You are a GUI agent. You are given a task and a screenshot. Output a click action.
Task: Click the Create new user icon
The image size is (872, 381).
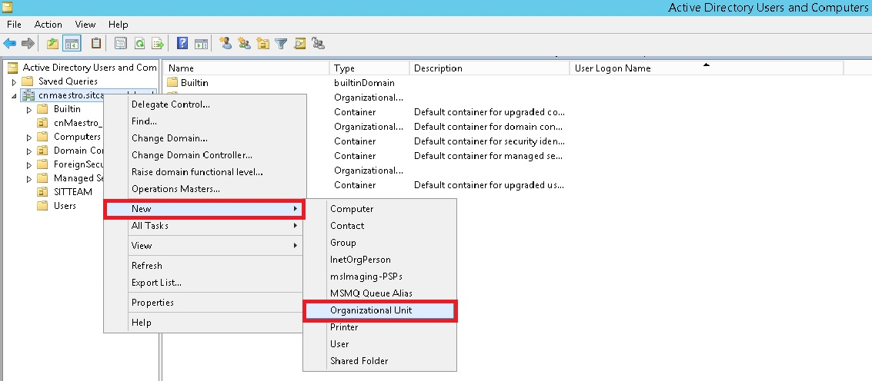pos(226,44)
